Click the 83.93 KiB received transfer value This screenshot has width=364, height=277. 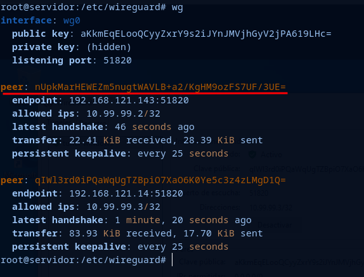[x=120, y=233]
